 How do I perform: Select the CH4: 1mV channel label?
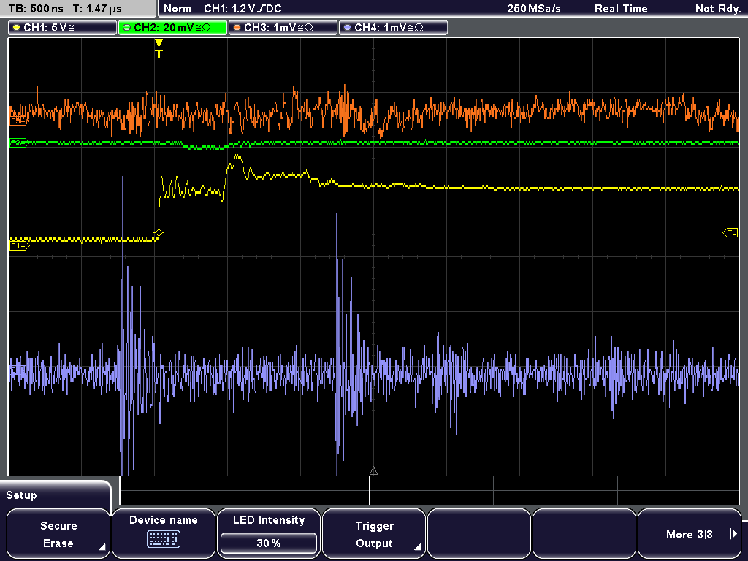point(393,28)
